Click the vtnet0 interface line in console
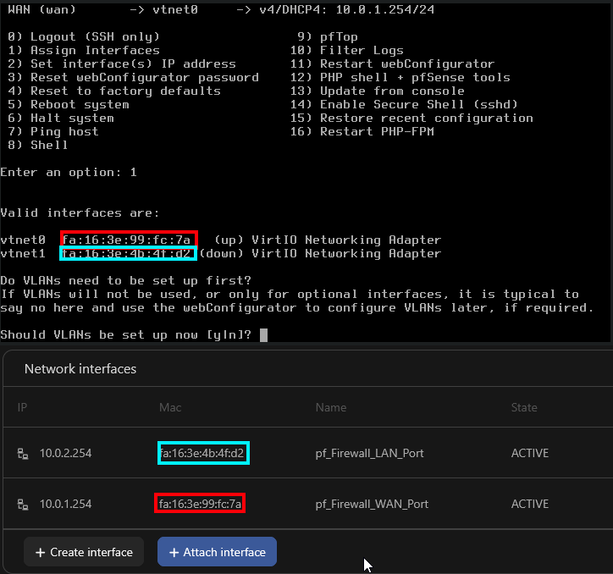Viewport: 613px width, 574px height. pos(221,240)
